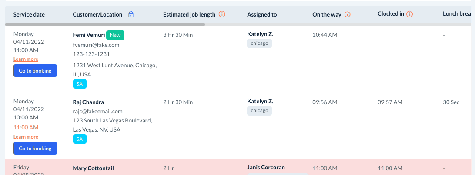Click the chicago tag in Raj Chandra's row
475x175 pixels.
259,111
